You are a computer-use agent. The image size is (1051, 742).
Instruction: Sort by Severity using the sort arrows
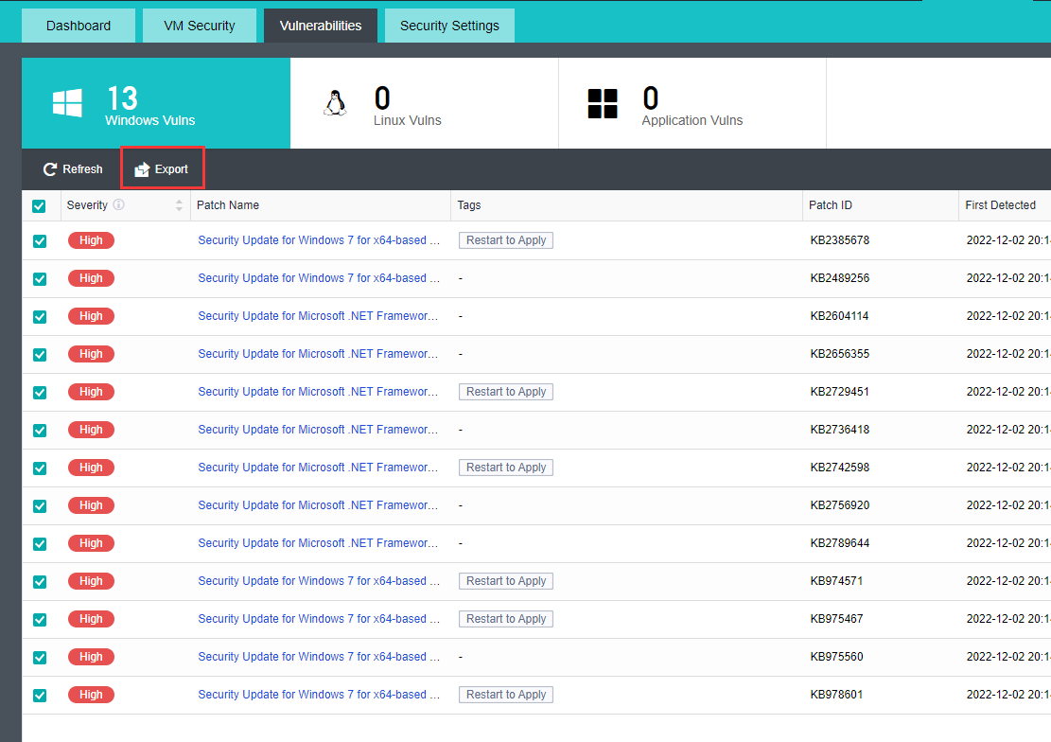click(179, 205)
